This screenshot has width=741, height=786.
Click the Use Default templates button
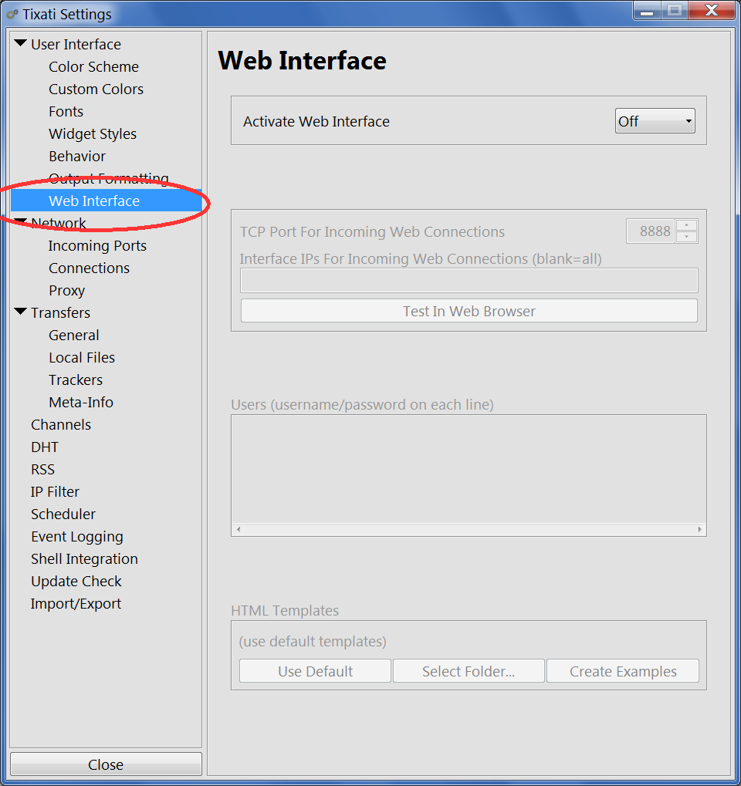point(315,671)
